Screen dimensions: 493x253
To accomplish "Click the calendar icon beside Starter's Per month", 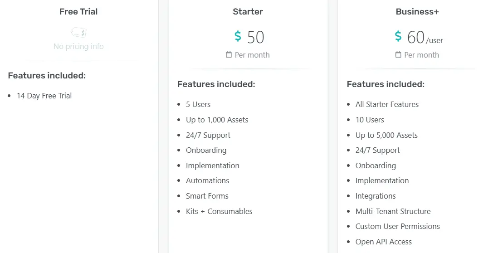I will point(229,55).
